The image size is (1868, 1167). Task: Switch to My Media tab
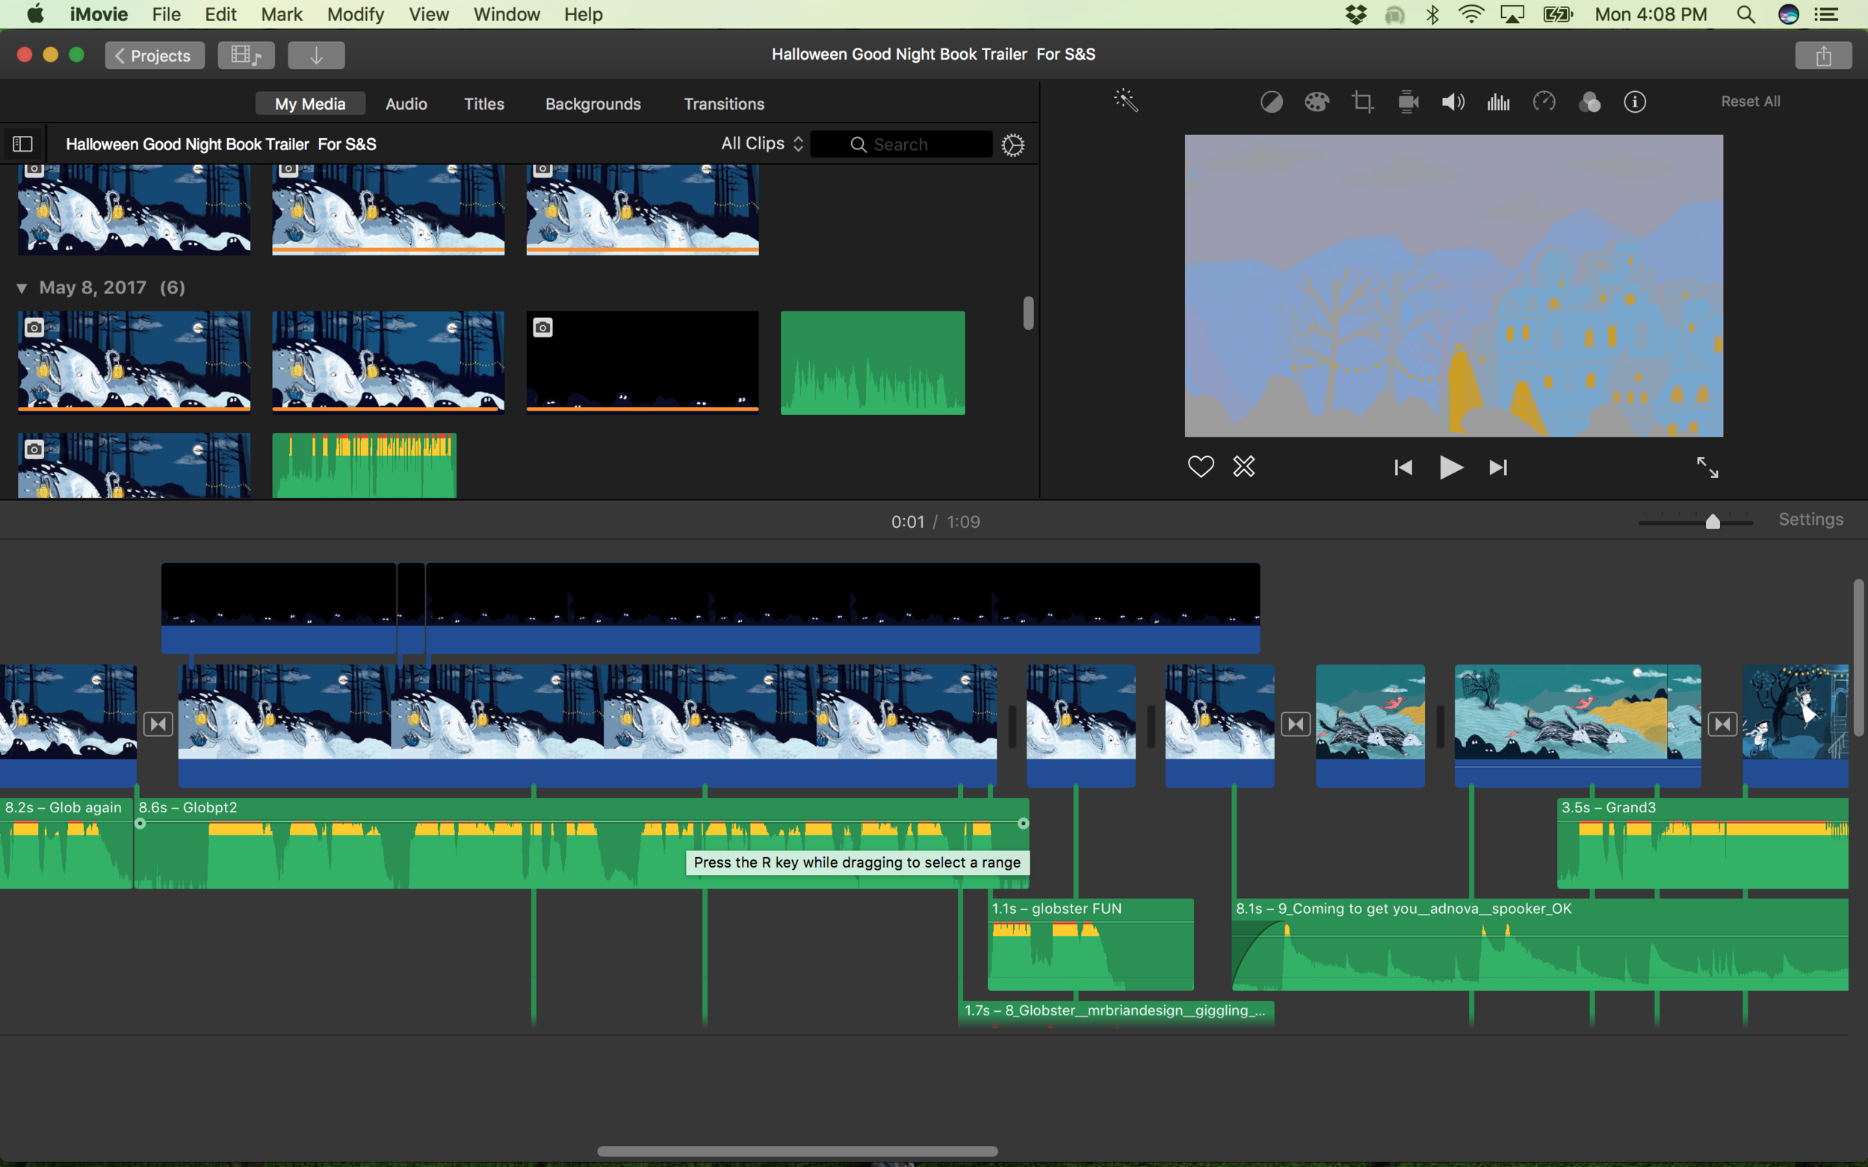point(309,104)
